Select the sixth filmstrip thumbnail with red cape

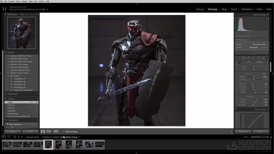58,144
